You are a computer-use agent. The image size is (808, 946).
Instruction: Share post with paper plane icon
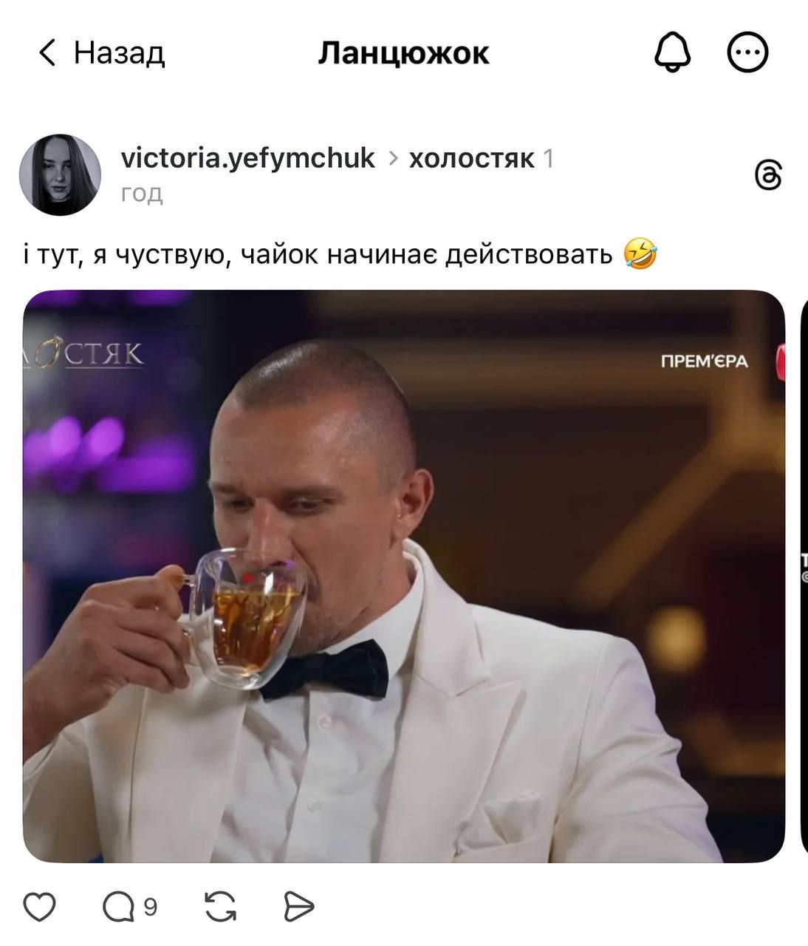299,907
